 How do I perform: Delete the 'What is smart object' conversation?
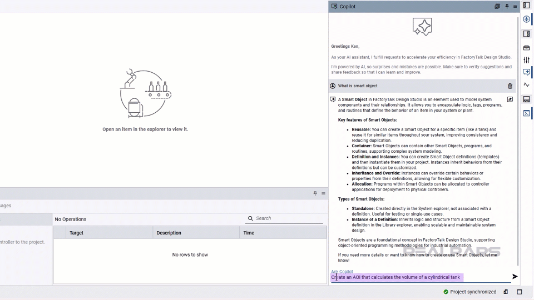(510, 86)
